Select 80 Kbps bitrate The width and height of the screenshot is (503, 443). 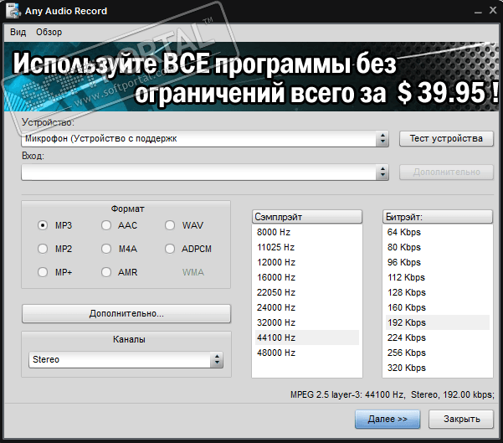[x=438, y=247]
